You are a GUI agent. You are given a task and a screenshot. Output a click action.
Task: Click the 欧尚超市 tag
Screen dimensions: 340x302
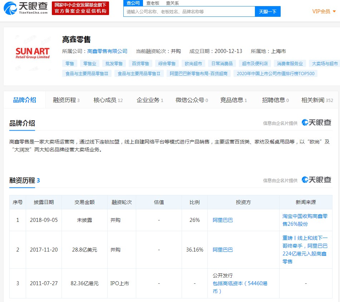pos(193,63)
